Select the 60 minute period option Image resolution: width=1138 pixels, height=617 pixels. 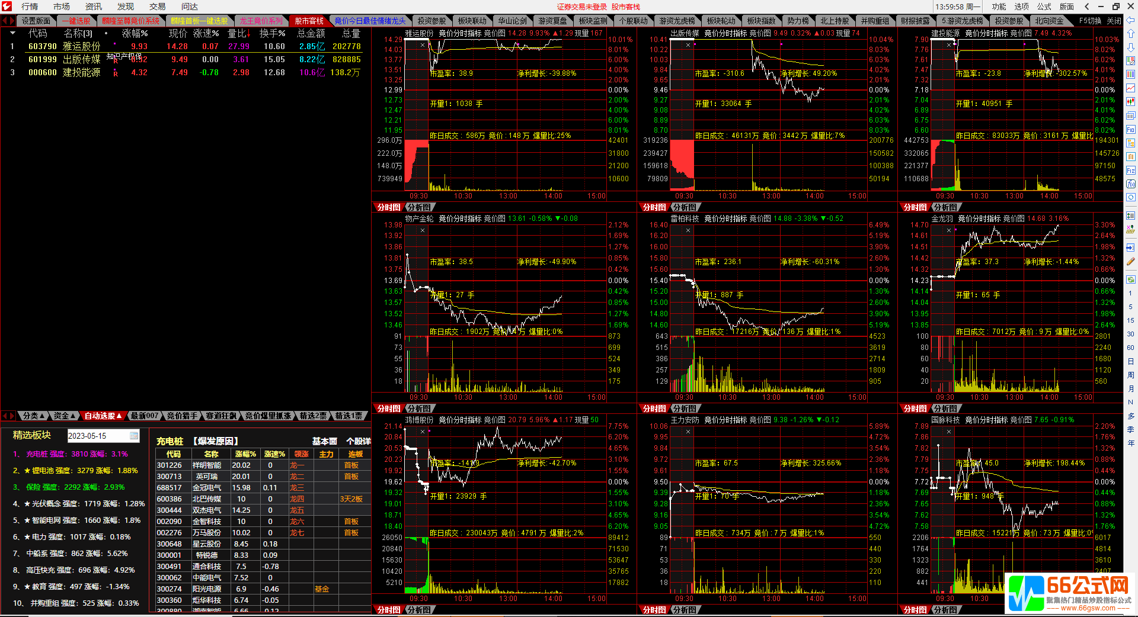[1130, 348]
